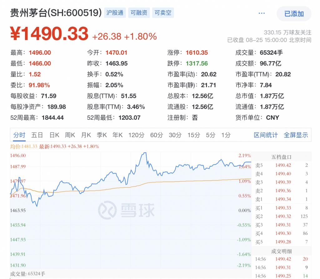Screen dimensions: 320x279
Task: Switch to the 年K chart tab
Action: tap(117, 135)
